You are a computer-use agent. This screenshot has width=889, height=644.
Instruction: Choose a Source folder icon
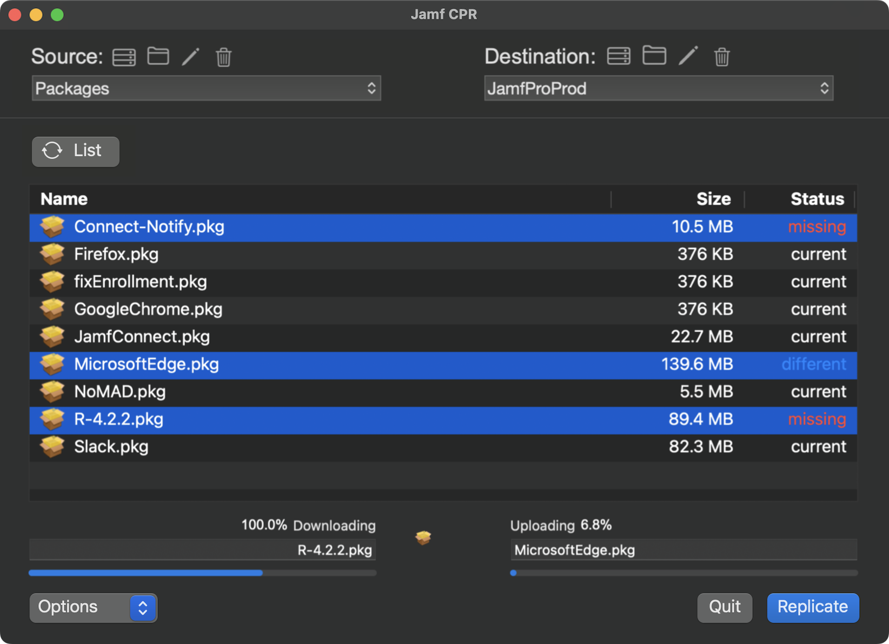(158, 56)
